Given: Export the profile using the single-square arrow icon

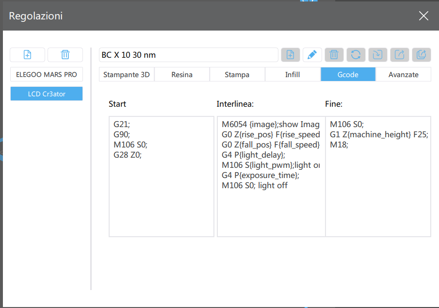Looking at the screenshot, I should click(x=399, y=55).
